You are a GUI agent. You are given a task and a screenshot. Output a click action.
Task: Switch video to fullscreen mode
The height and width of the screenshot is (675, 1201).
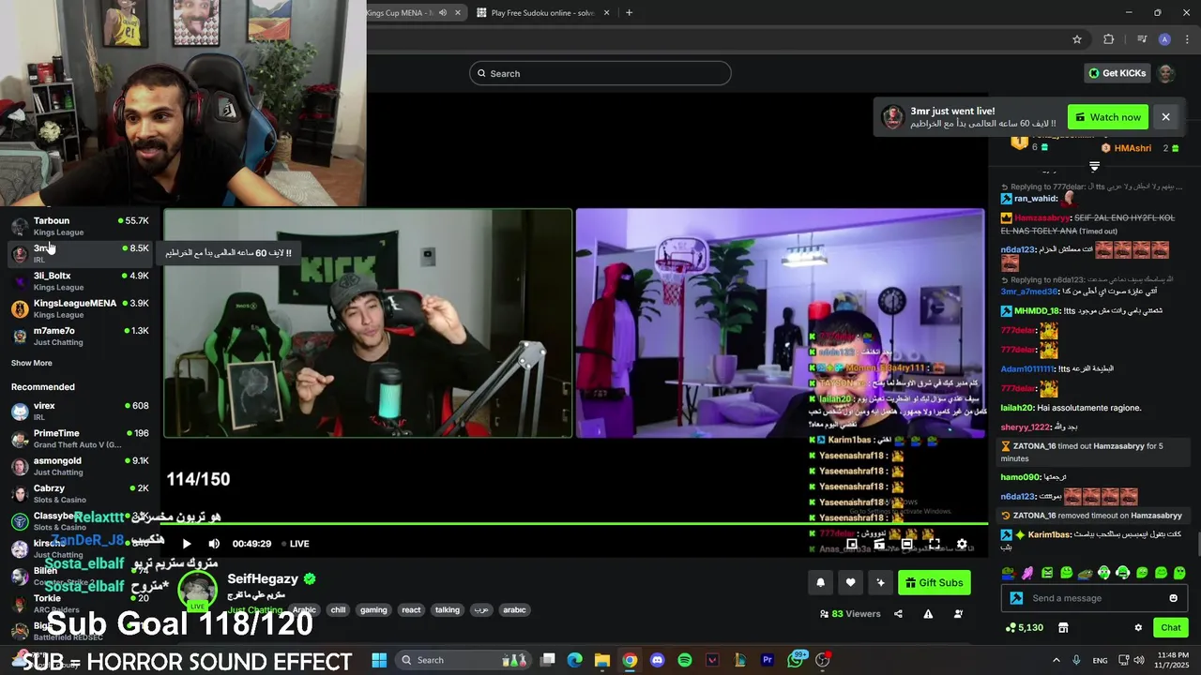click(x=935, y=544)
